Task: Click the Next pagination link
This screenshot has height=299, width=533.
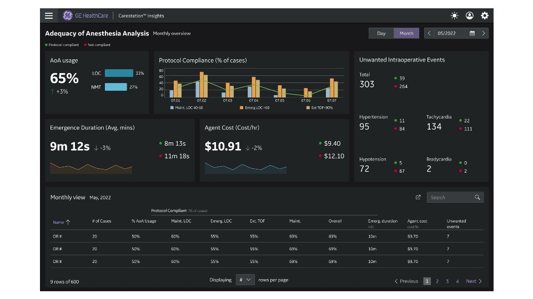Action: 474,281
